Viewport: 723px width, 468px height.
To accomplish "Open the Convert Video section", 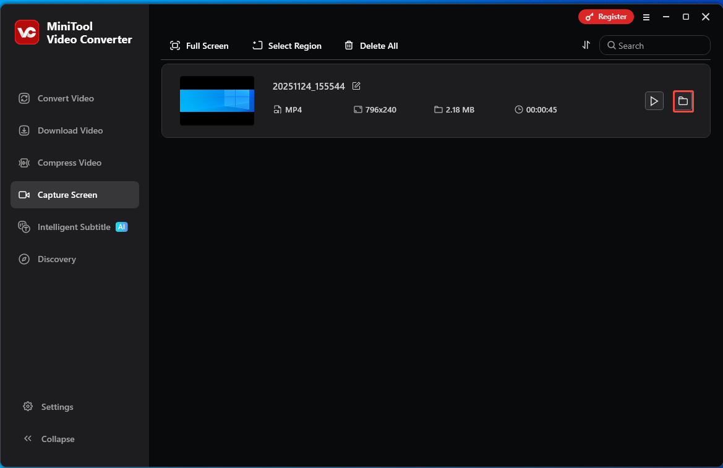I will point(66,98).
